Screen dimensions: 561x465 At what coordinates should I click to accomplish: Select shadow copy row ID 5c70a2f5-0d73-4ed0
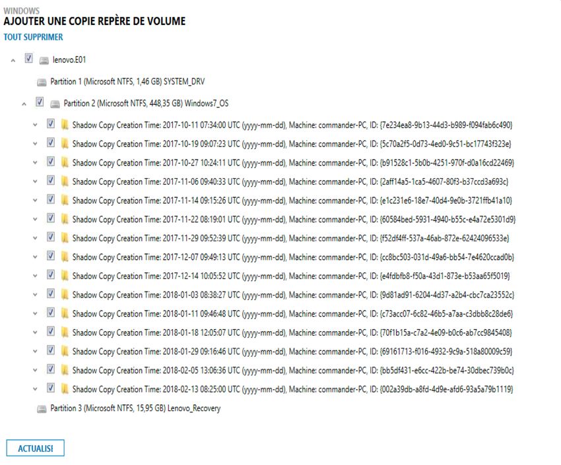click(x=292, y=144)
